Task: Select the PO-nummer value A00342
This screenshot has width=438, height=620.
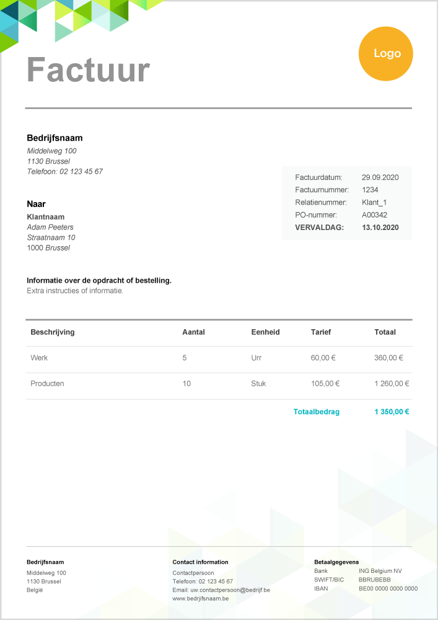Action: (374, 215)
